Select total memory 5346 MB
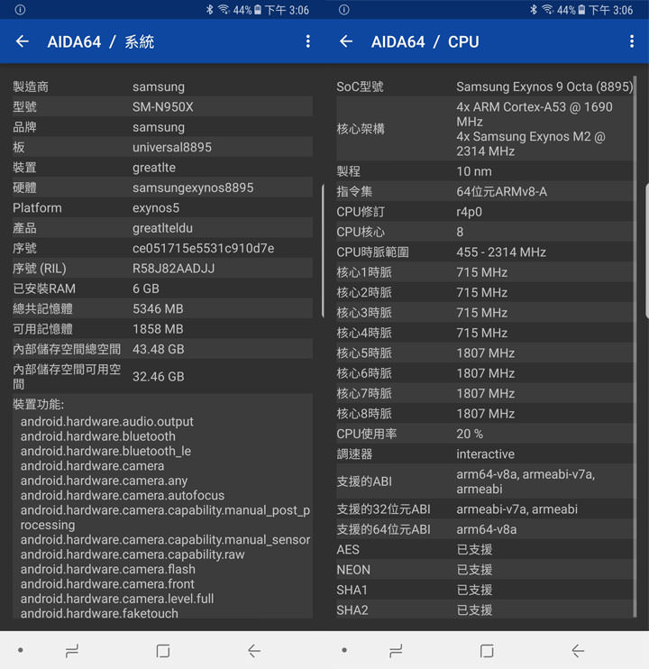 [158, 309]
